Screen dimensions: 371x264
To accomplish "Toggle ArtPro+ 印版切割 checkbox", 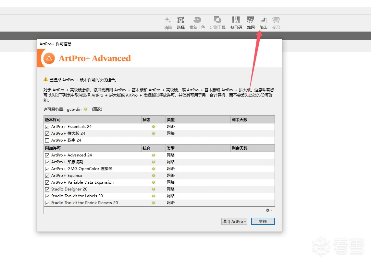I will (47, 162).
